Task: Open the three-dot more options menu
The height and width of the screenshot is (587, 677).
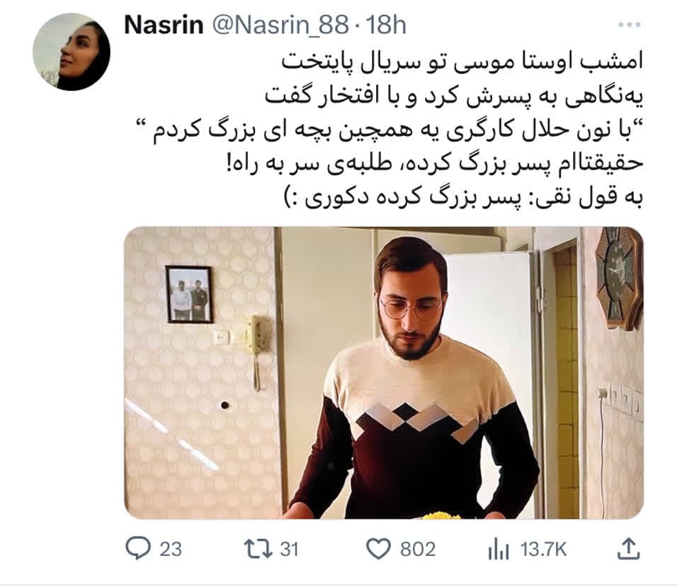Action: point(629,25)
